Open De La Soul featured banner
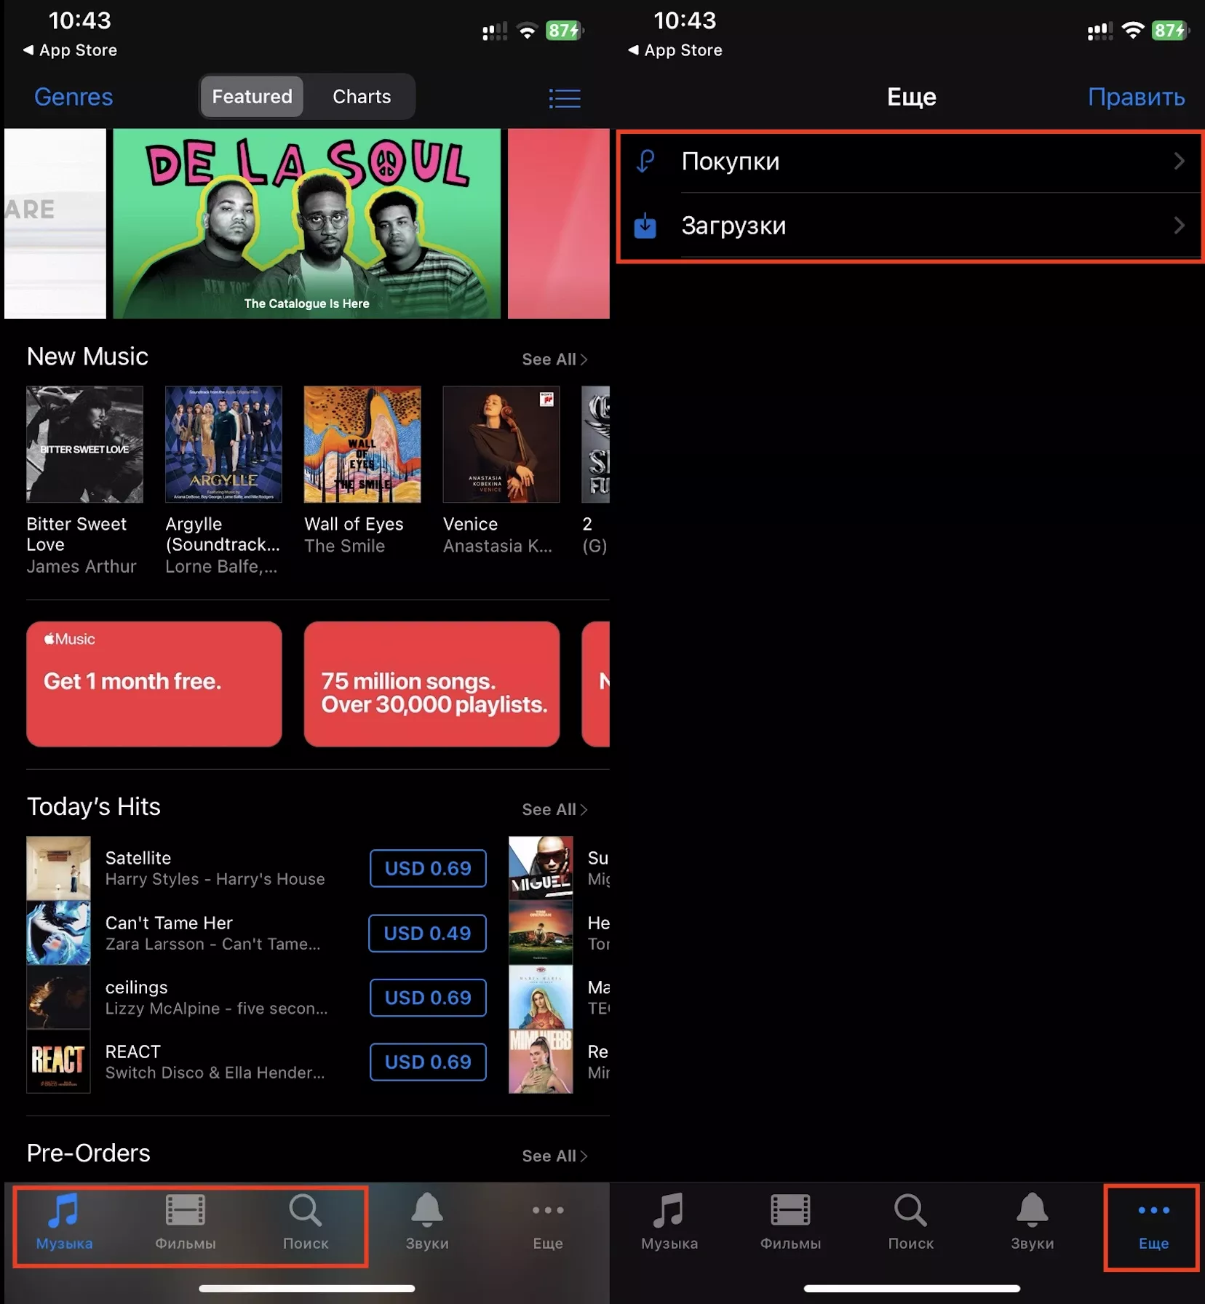 307,223
